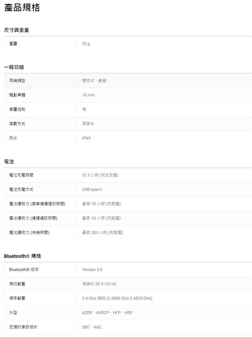Viewport: 252px width, 337px height.
Task: Click the Bluetooth® 規格 section heading
Action: coord(23,256)
